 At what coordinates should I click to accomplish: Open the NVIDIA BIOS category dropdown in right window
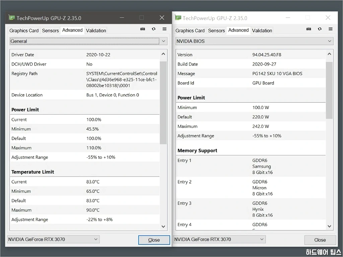click(255, 41)
